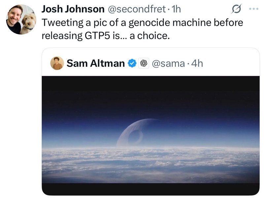Click the word GTP5 in the tweet

pos(95,35)
